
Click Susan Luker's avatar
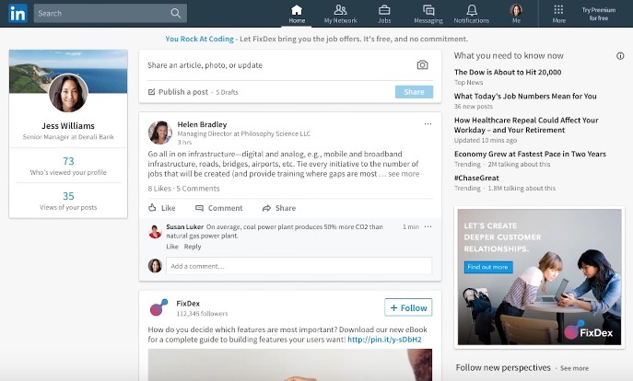click(x=155, y=232)
